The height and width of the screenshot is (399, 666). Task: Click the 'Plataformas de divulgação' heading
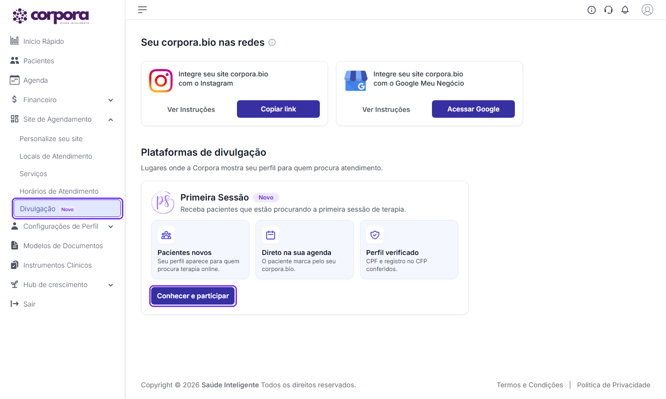click(x=204, y=152)
